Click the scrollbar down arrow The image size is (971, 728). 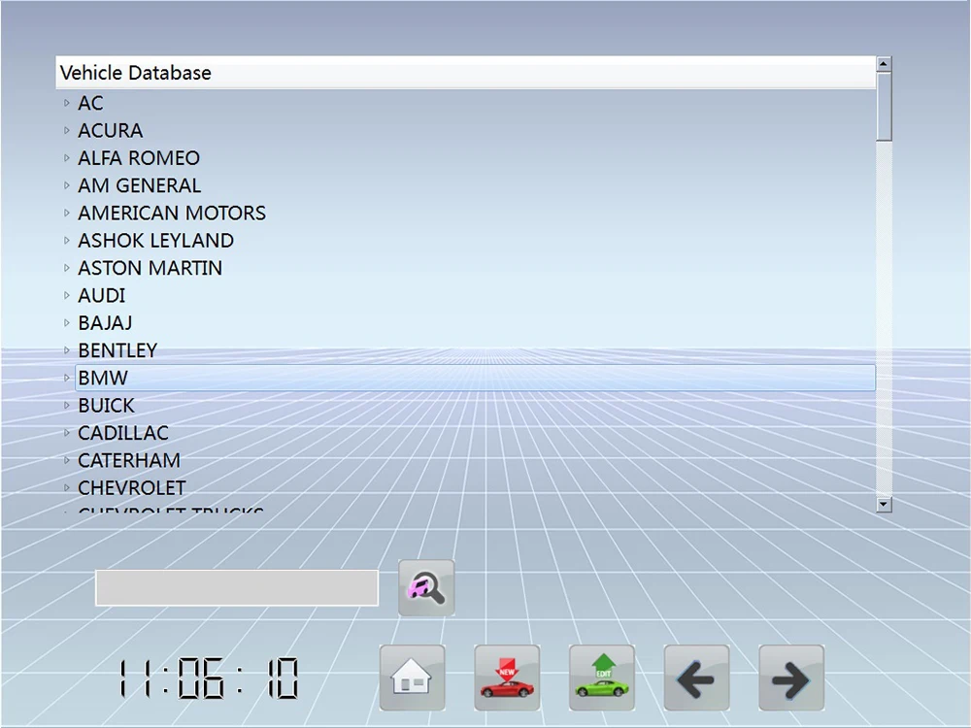coord(884,504)
